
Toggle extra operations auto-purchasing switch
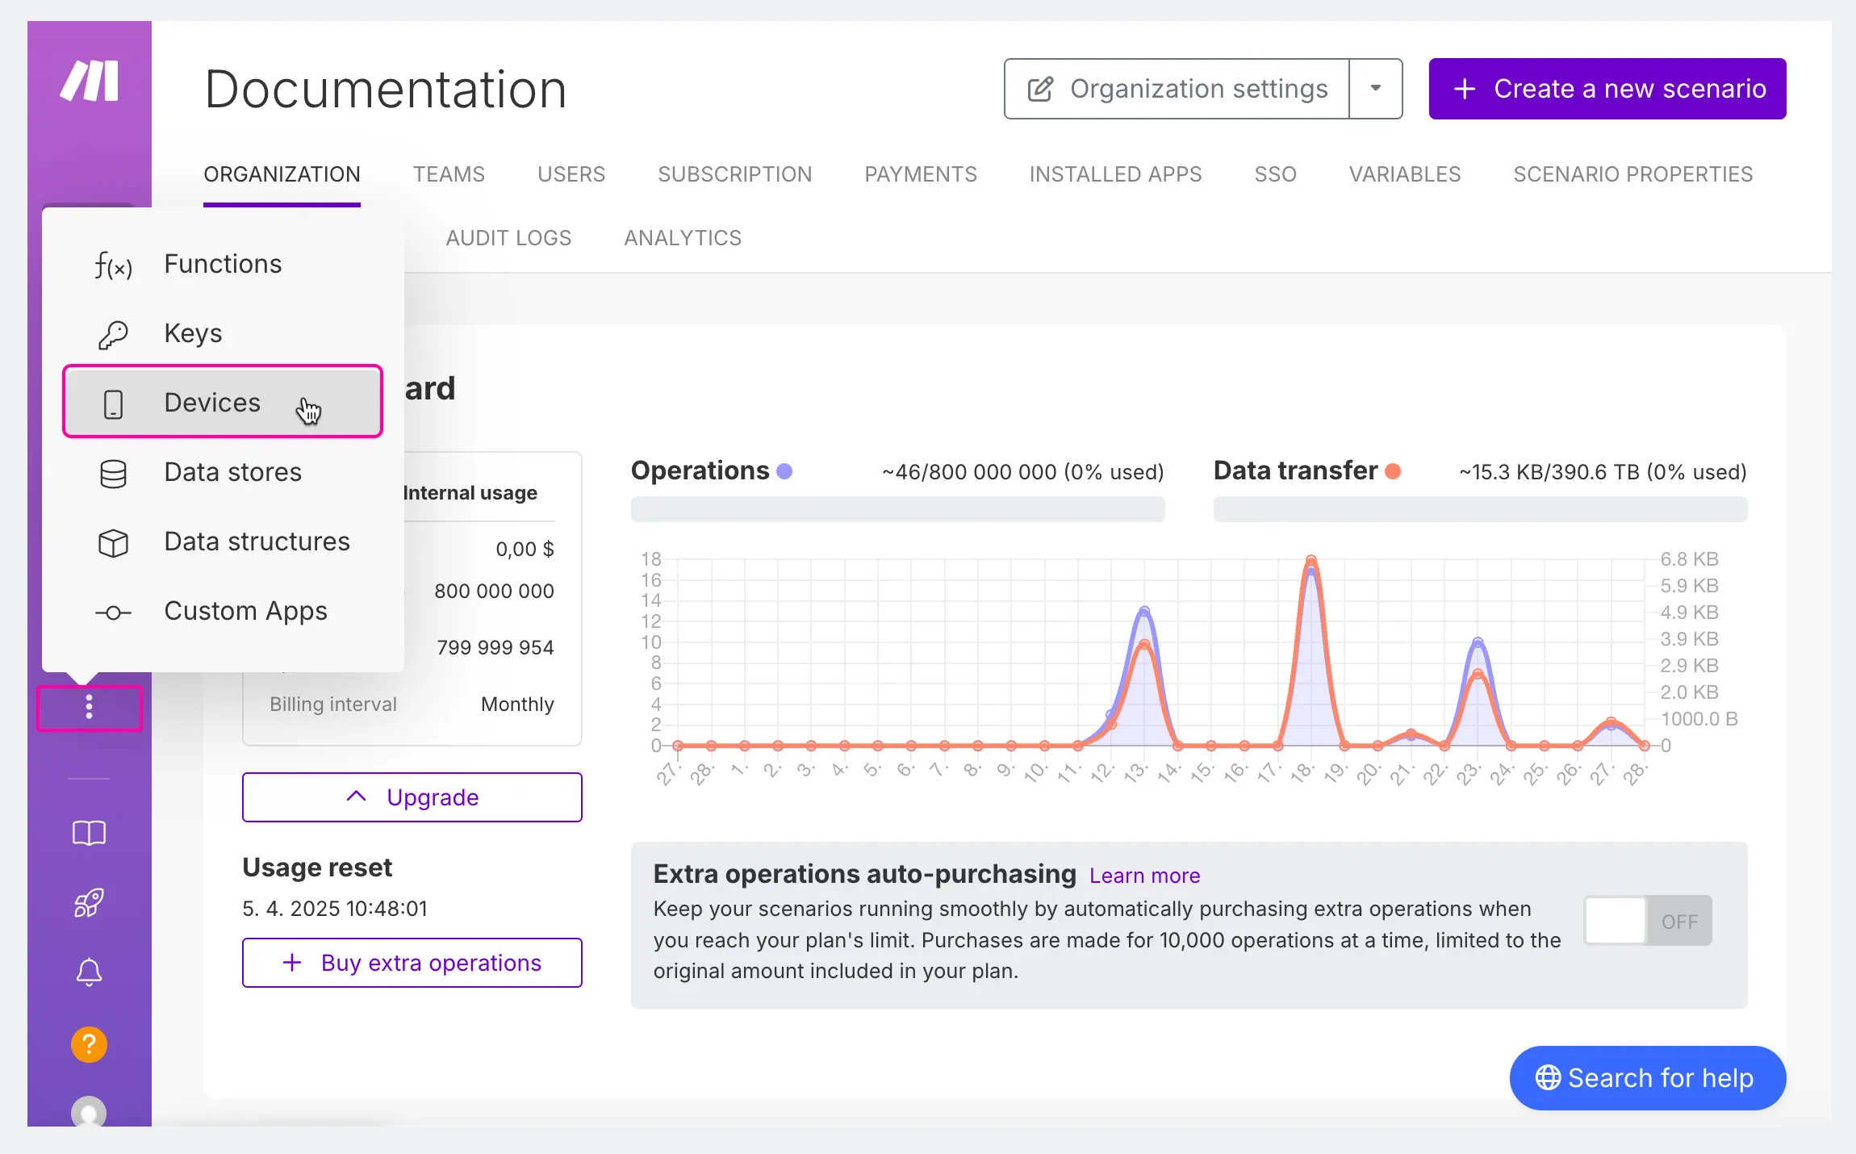pyautogui.click(x=1647, y=921)
